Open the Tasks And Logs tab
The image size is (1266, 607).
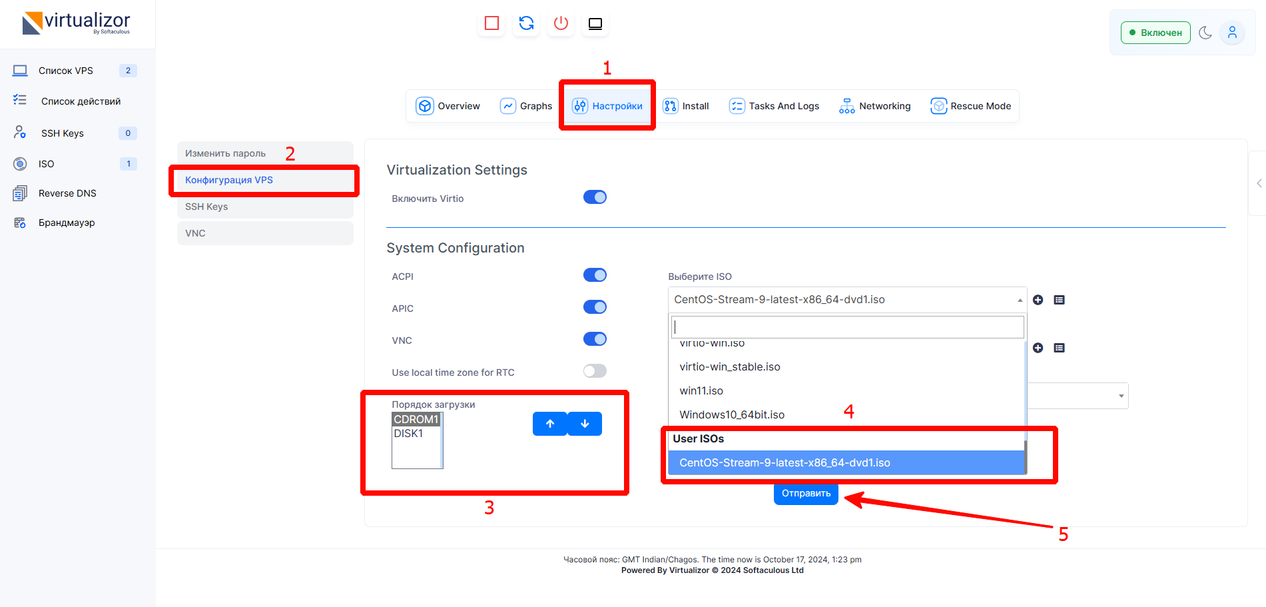click(774, 106)
